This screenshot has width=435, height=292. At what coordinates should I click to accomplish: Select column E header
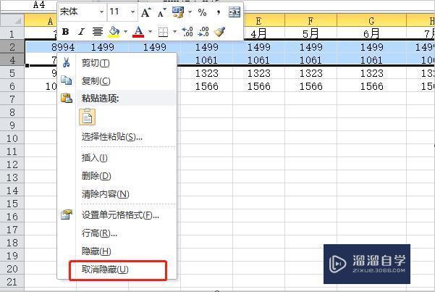click(258, 21)
